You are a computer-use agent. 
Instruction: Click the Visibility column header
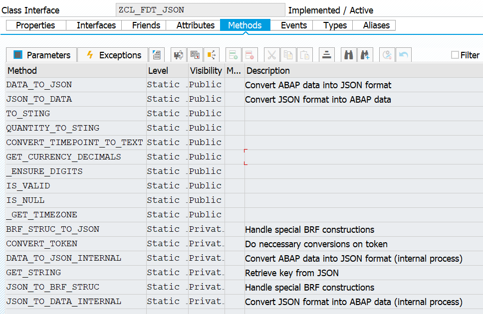point(207,71)
